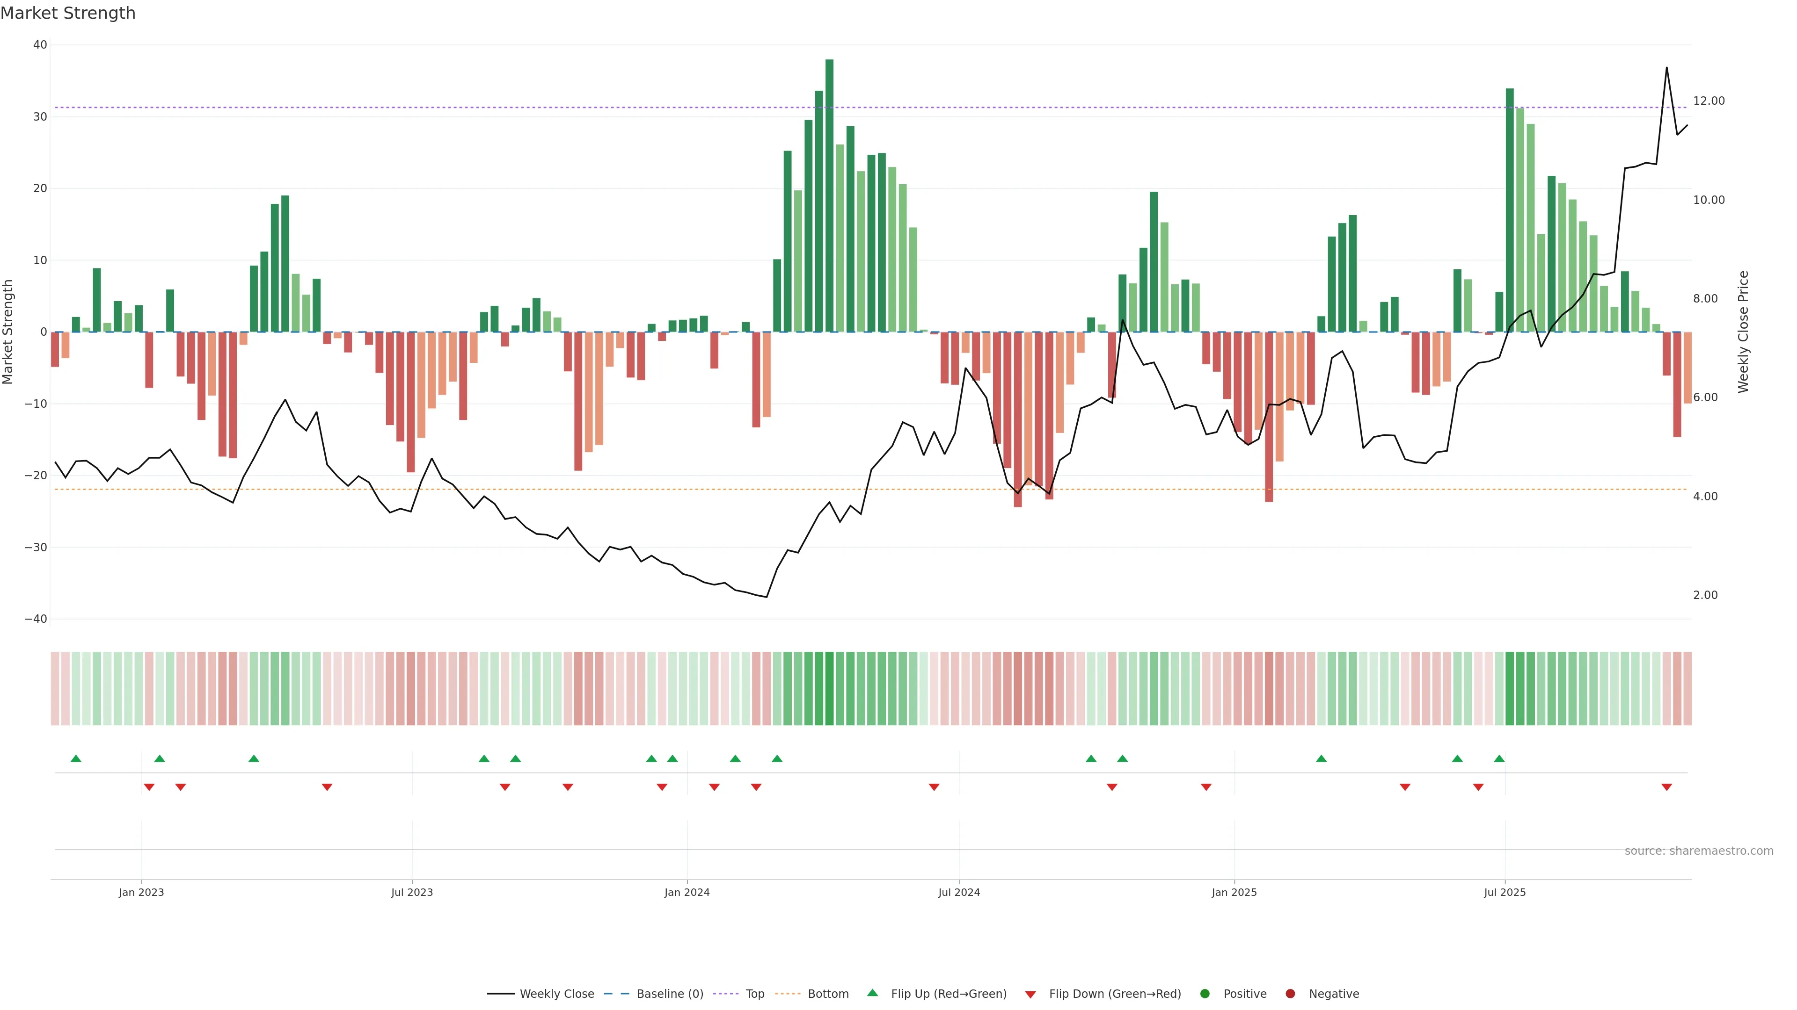Click the green Positive circle legend icon
The width and height of the screenshot is (1797, 1010).
click(x=1205, y=993)
